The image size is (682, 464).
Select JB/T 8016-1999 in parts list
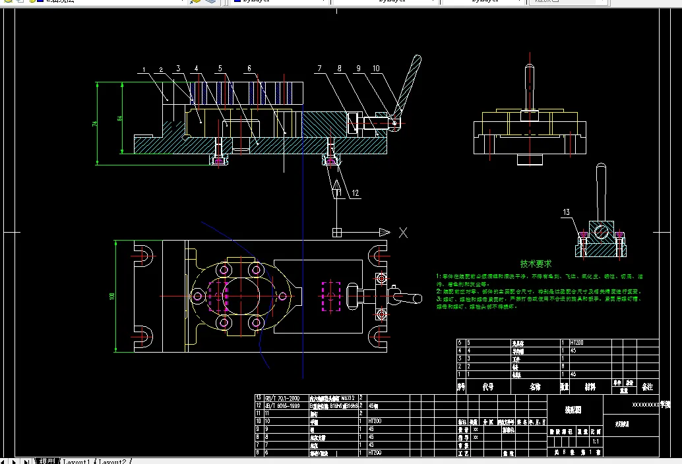(282, 406)
